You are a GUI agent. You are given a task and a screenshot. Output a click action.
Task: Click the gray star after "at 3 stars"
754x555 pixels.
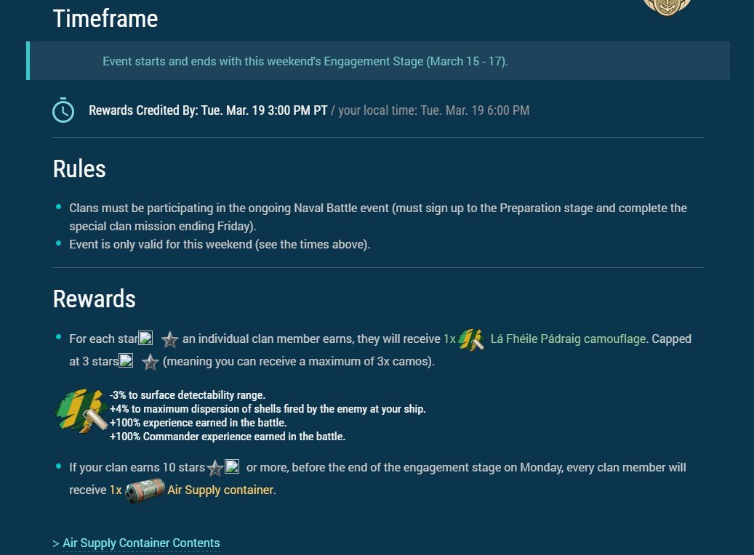(151, 362)
